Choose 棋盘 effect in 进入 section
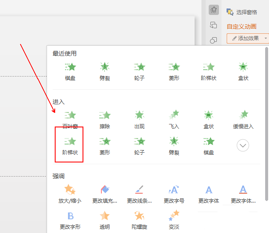The height and width of the screenshot is (233, 269). [209, 146]
